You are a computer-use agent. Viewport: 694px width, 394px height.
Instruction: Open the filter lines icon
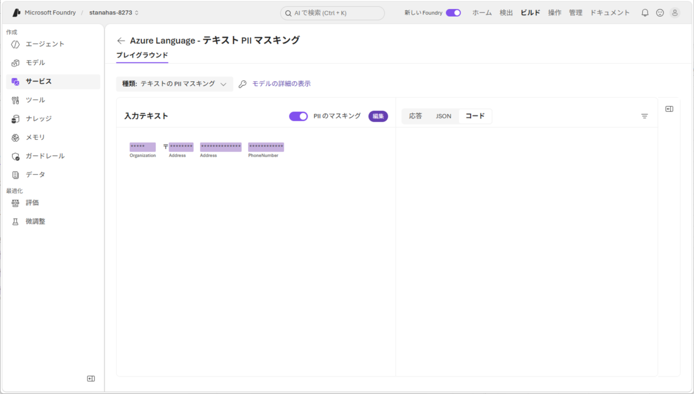(x=644, y=116)
